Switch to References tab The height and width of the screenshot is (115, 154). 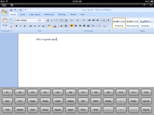49,14
